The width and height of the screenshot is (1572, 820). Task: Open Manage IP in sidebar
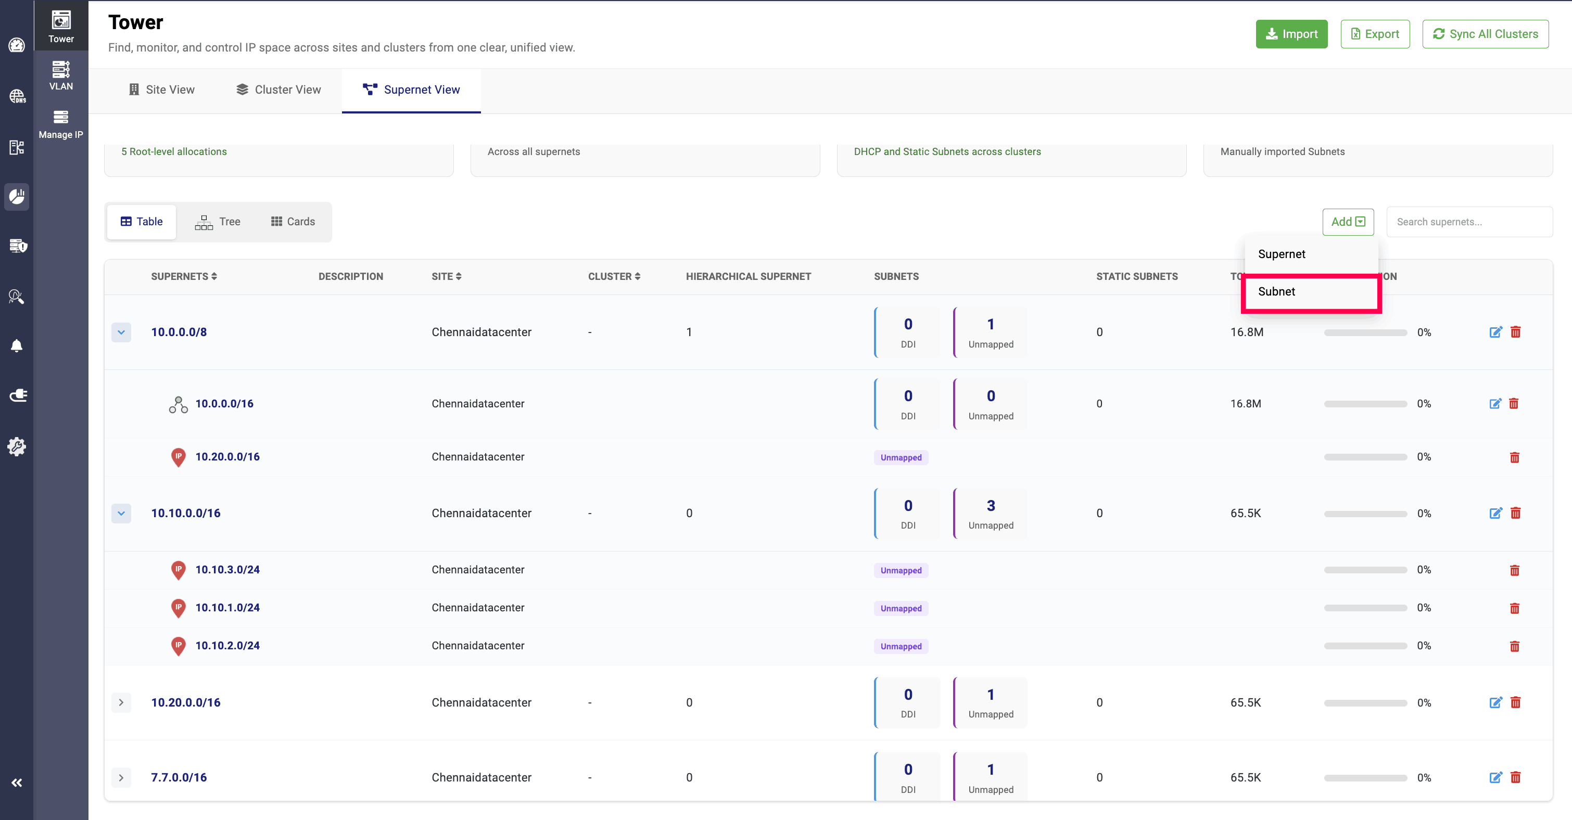point(60,124)
